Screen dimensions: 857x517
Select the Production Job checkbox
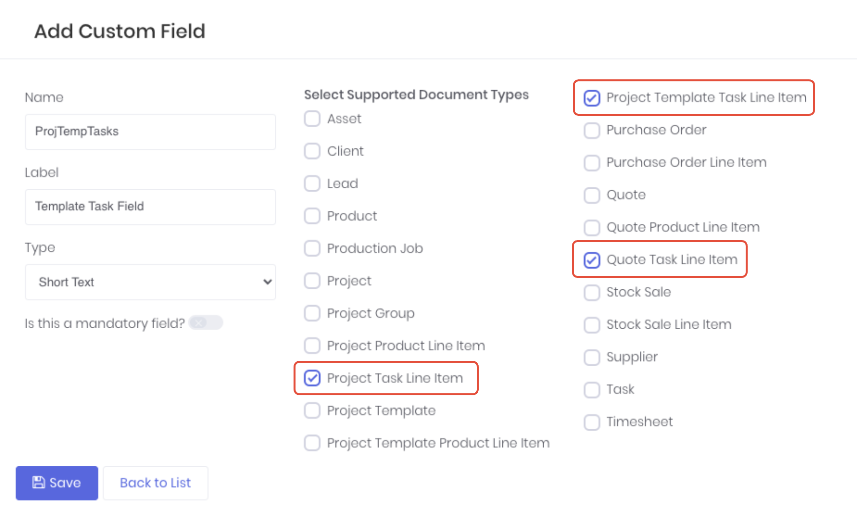312,248
